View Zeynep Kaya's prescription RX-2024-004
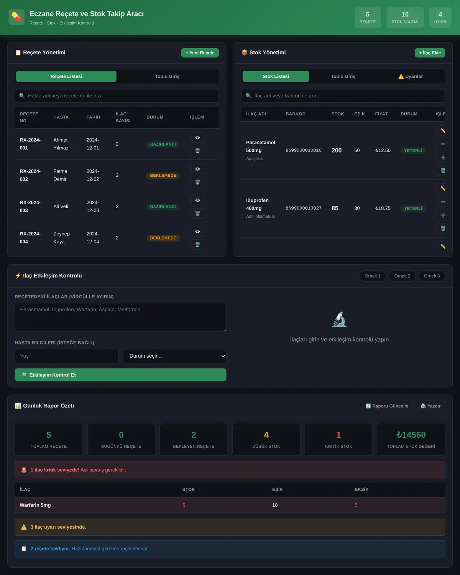This screenshot has width=460, height=575. 197,232
